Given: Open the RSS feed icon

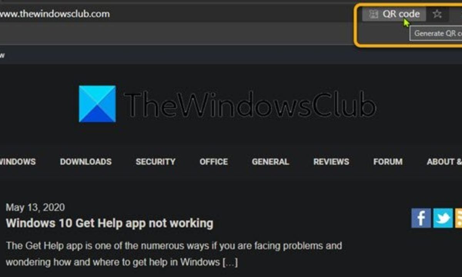Looking at the screenshot, I should coord(459,218).
